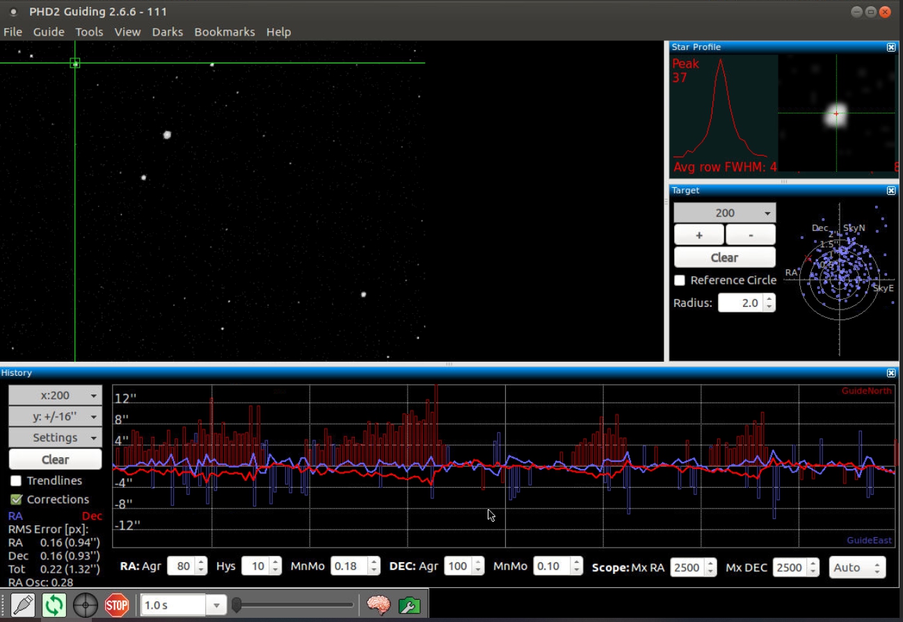
Task: Adjust the DEC Agr 100 stepper arrows
Action: pyautogui.click(x=477, y=566)
